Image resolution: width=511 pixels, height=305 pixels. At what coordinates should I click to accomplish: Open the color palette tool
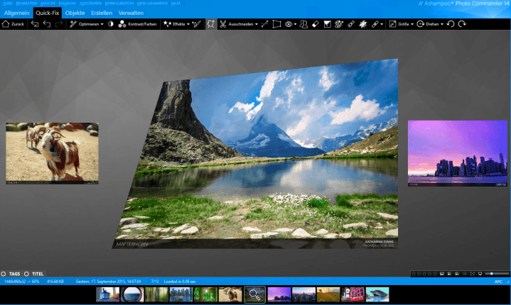coord(339,24)
